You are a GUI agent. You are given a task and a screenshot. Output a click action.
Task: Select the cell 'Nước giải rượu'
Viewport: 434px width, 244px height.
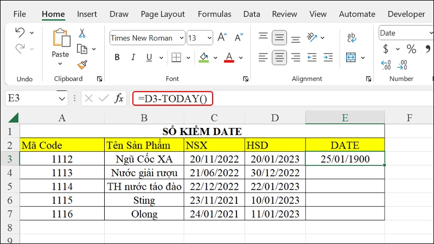point(144,172)
